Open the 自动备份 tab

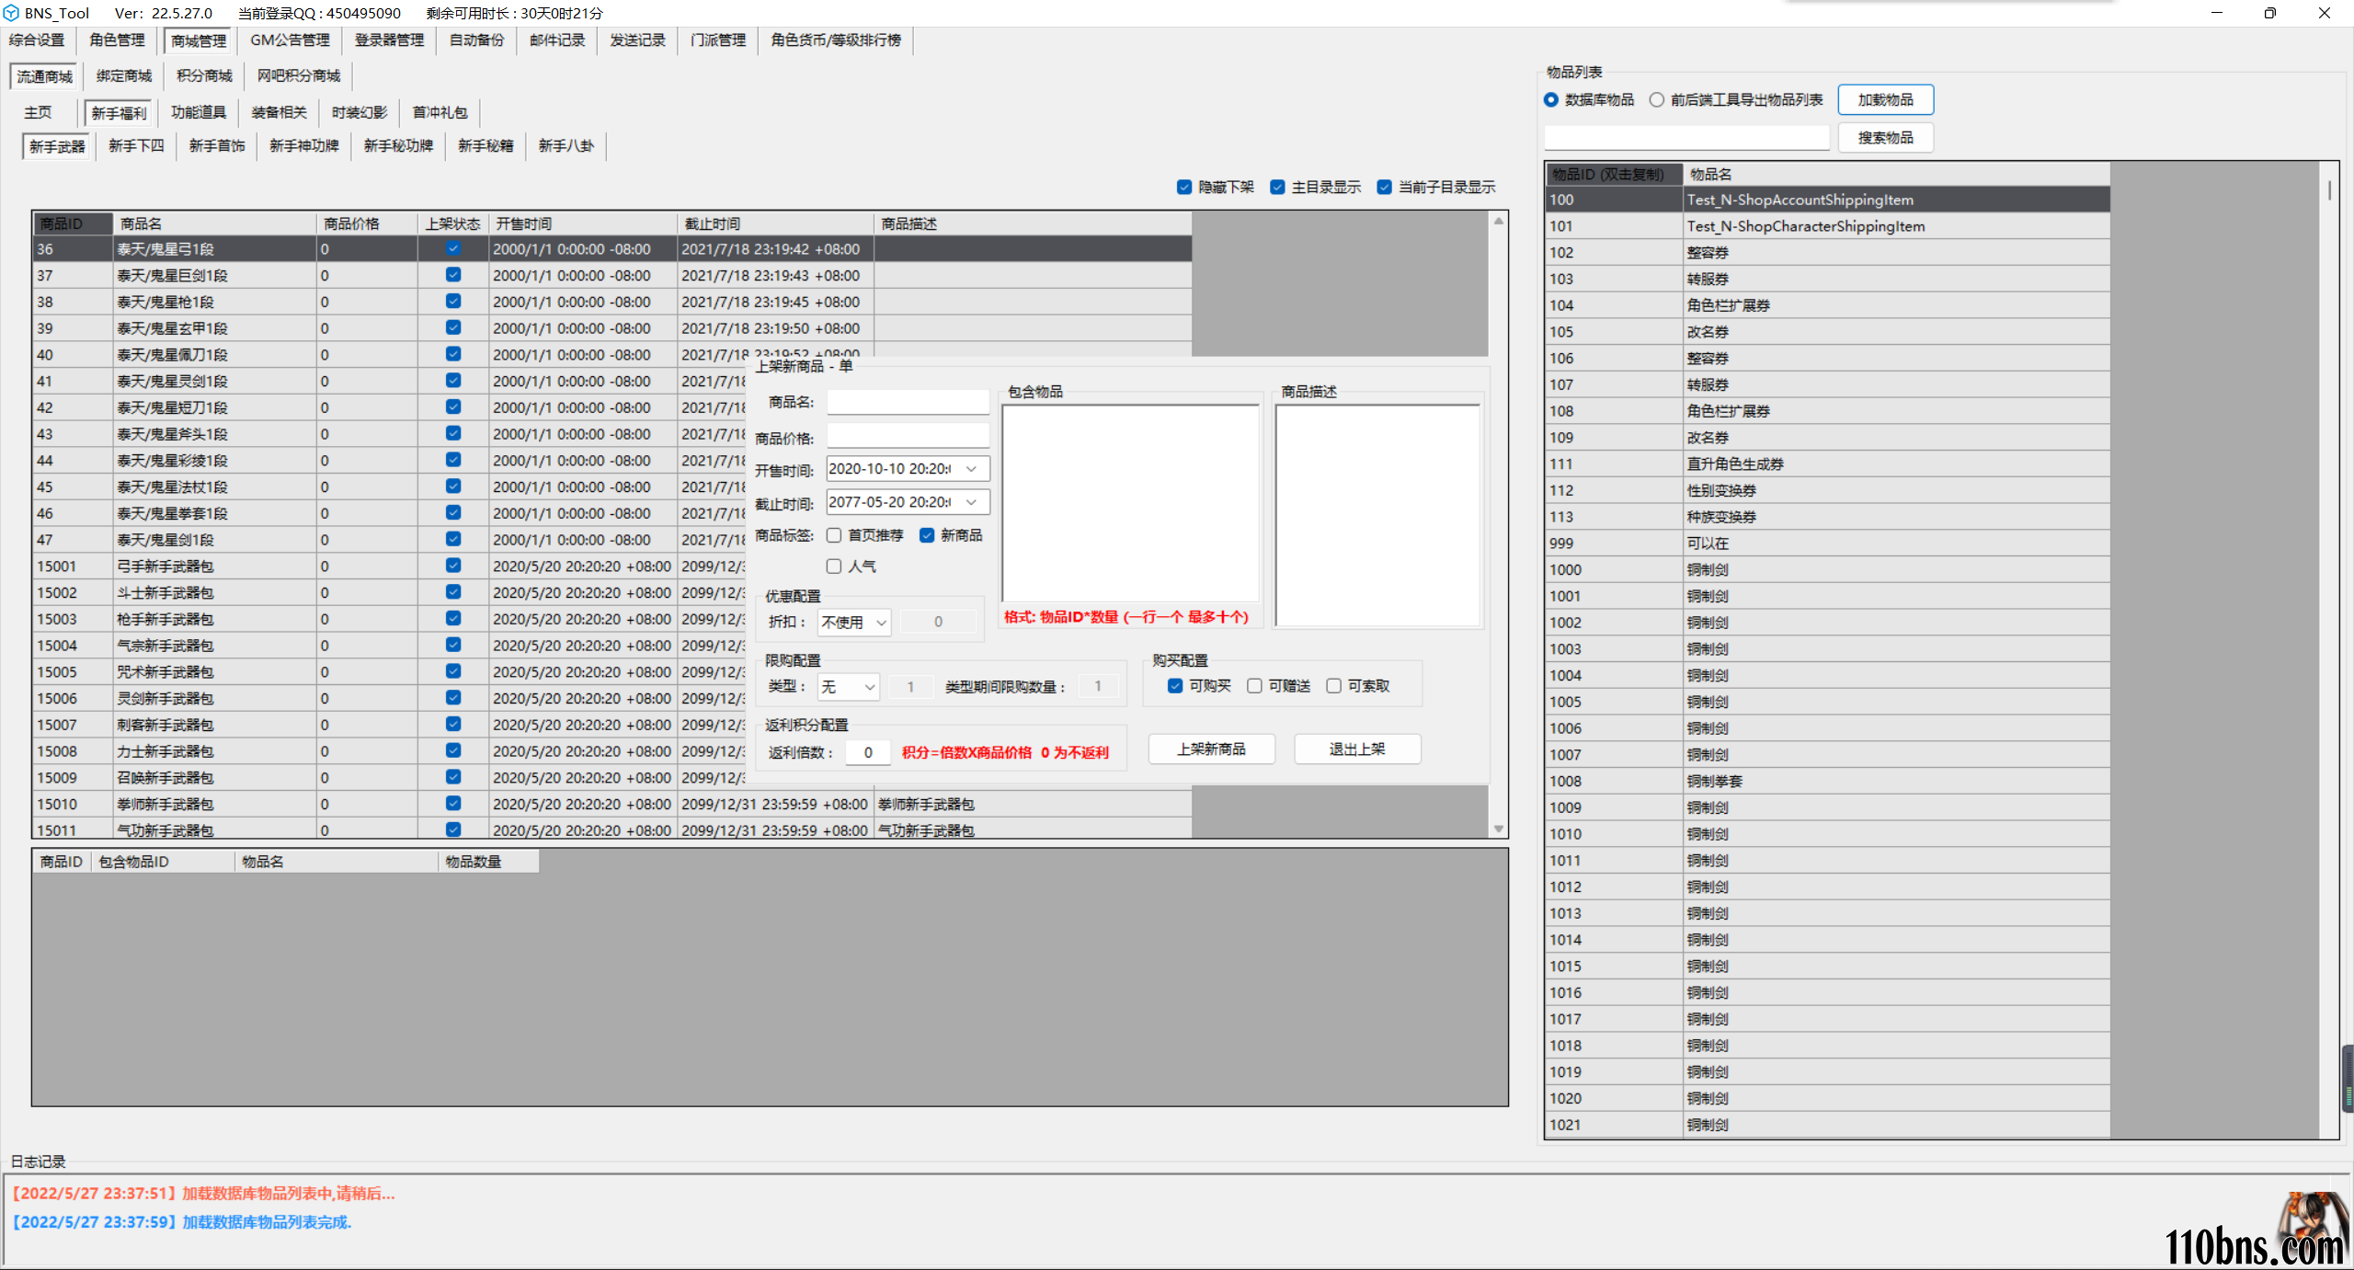coord(476,40)
